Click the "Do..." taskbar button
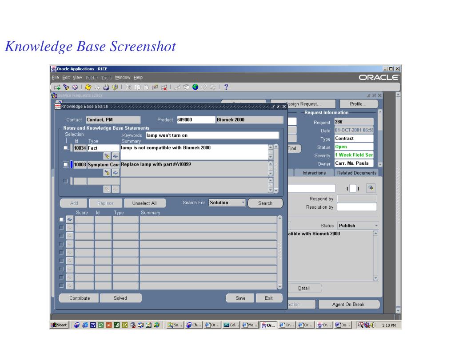The width and height of the screenshot is (455, 341). tap(343, 325)
